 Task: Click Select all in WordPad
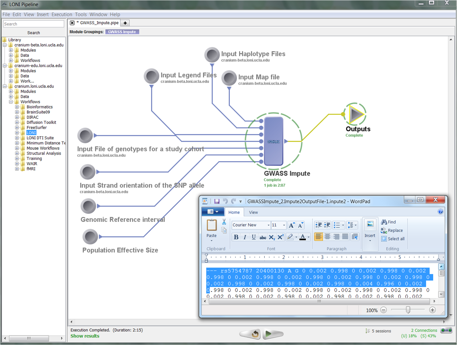click(393, 239)
